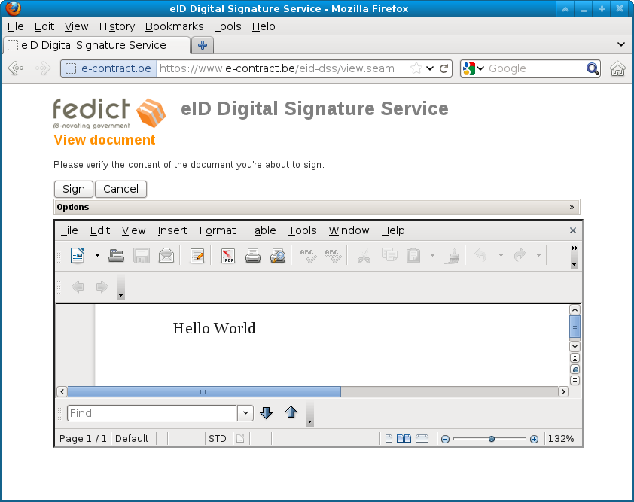Viewport: 634px width, 502px height.
Task: Switch to side-by-side page view layout
Action: (404, 439)
